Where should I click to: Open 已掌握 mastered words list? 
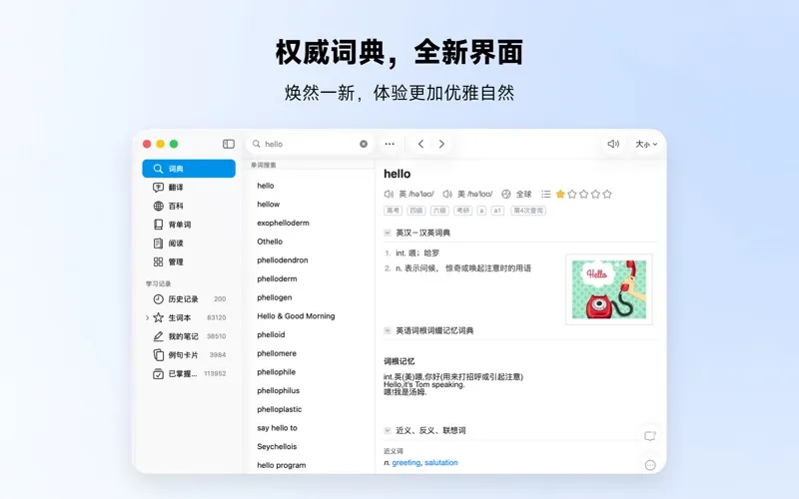click(189, 373)
